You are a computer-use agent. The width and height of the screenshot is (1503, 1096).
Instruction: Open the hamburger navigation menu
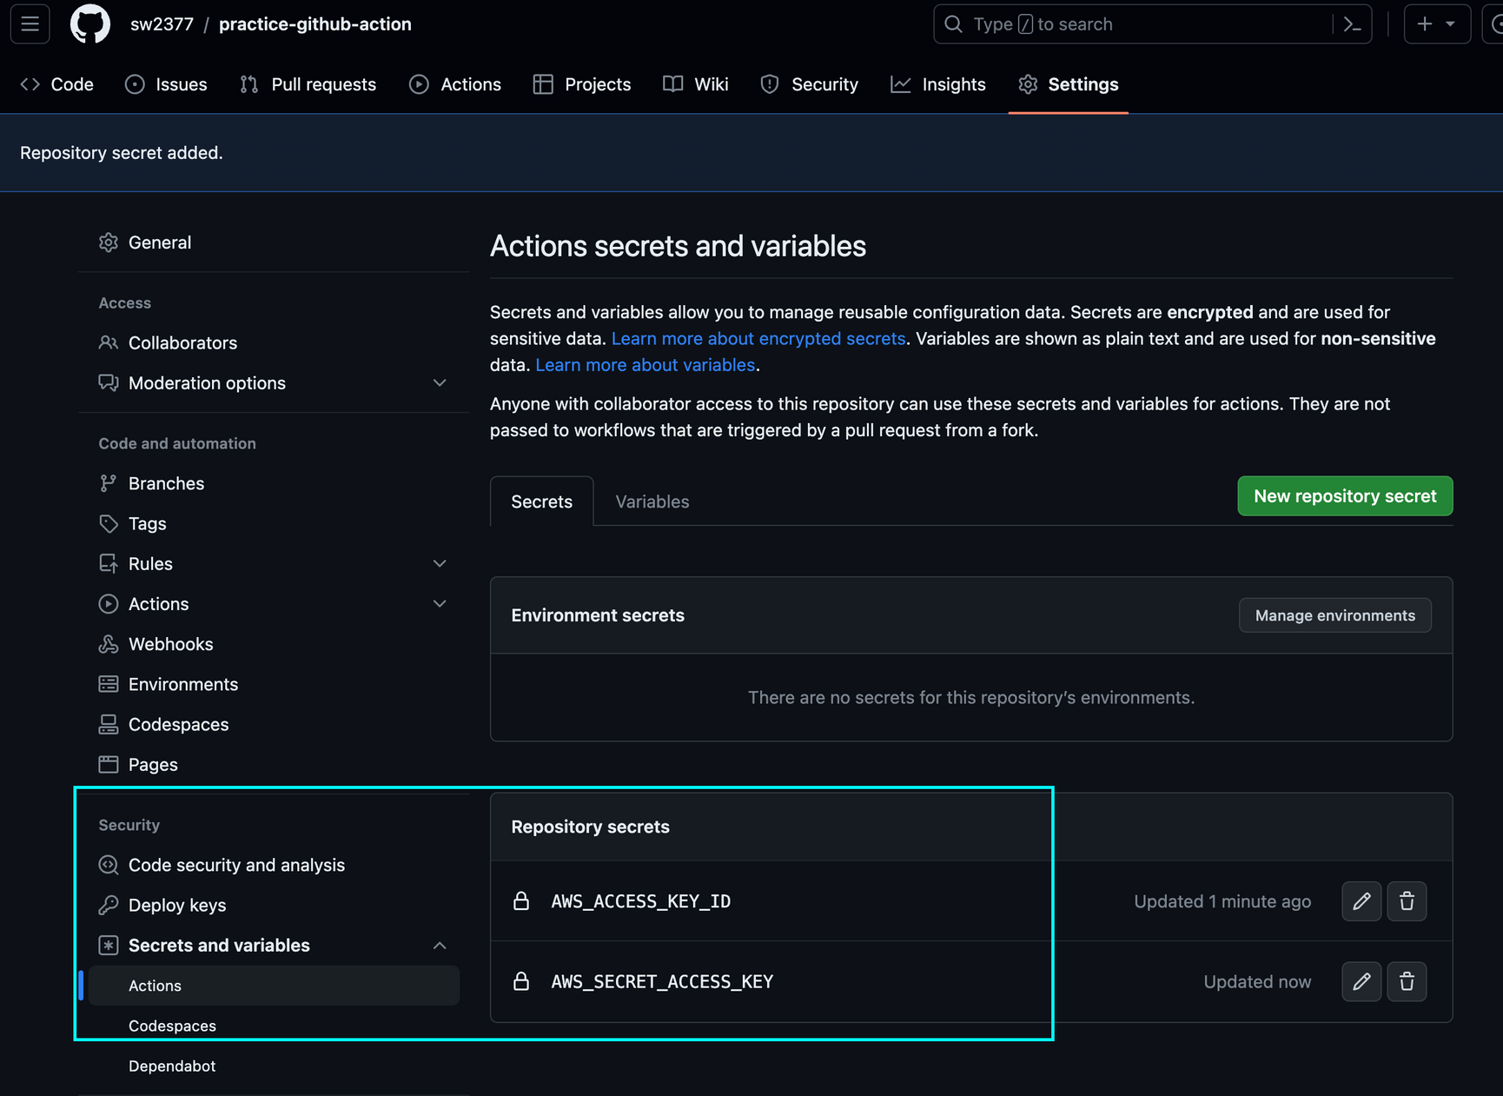point(30,23)
